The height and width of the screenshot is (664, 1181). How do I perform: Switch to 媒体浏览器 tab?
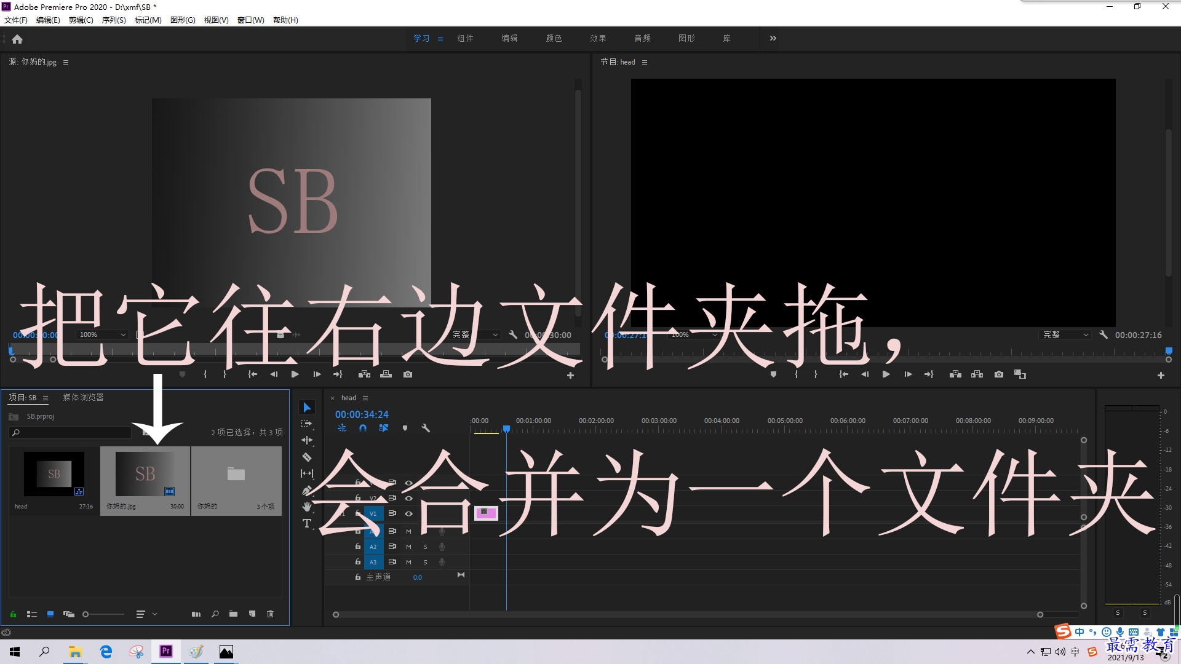[x=83, y=397]
